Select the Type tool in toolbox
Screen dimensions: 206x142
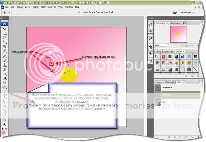click(x=4, y=97)
